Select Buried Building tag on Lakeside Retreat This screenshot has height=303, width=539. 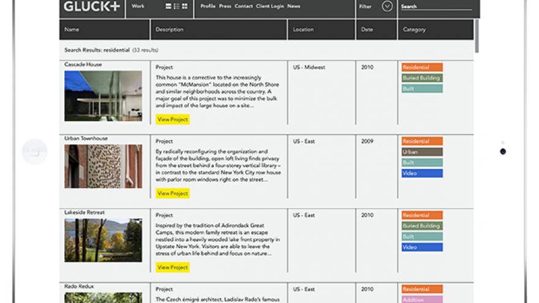[422, 226]
